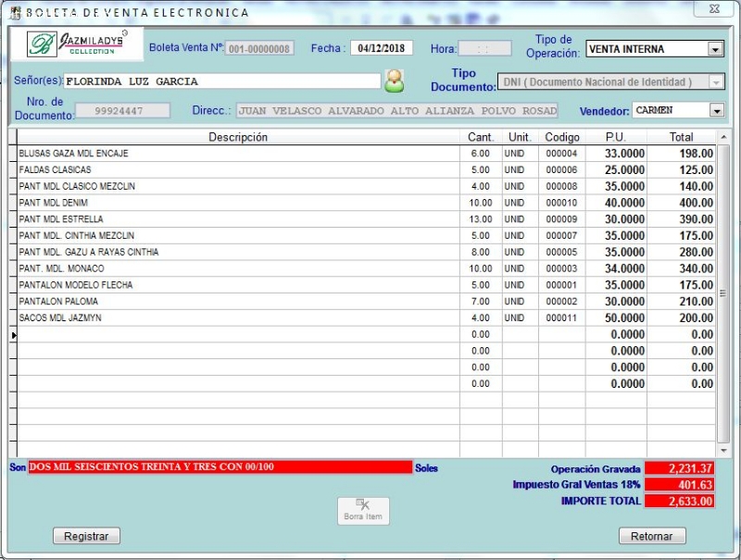Click quantity 6.00 for BLUSAS GAZA
This screenshot has width=741, height=560.
[x=481, y=154]
